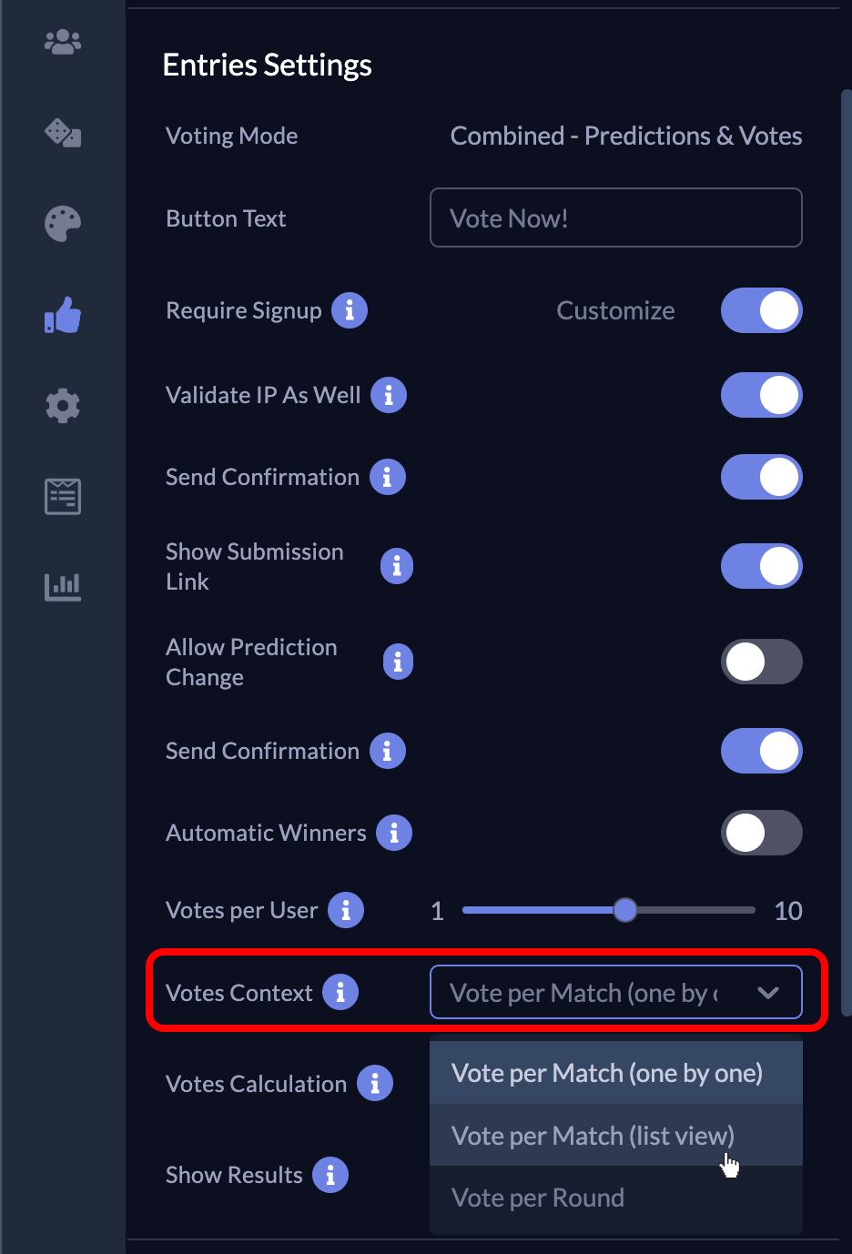852x1254 pixels.
Task: Disable the Require Signup toggle
Action: tap(761, 310)
